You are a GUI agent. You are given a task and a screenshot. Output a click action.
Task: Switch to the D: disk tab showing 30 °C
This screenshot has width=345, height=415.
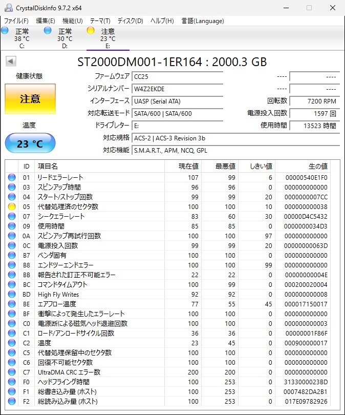point(65,38)
